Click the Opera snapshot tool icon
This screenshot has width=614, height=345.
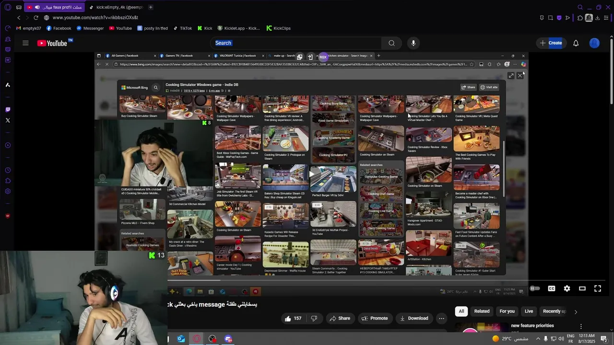(x=550, y=18)
